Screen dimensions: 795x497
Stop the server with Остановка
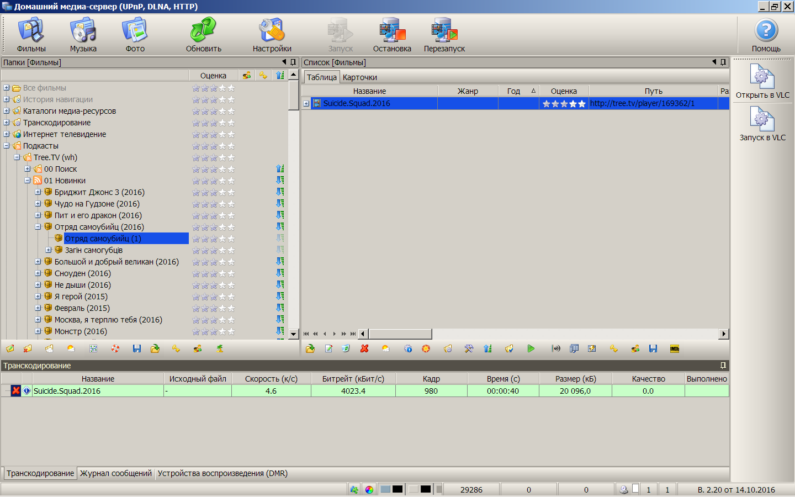tap(392, 35)
